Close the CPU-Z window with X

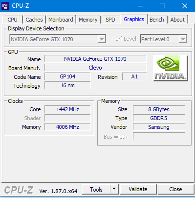click(x=185, y=6)
